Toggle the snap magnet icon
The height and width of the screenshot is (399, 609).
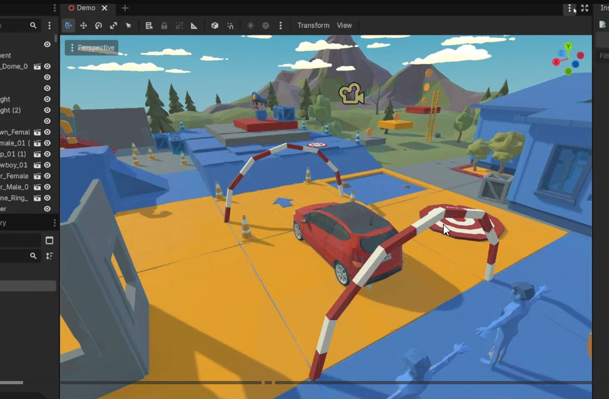click(x=230, y=26)
